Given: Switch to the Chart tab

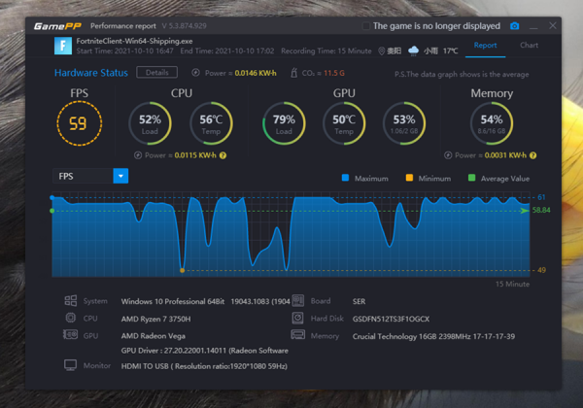Looking at the screenshot, I should (x=529, y=45).
